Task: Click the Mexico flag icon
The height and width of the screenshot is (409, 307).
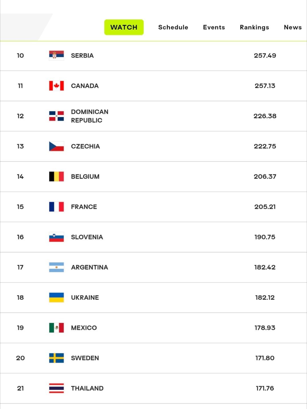Action: click(56, 328)
